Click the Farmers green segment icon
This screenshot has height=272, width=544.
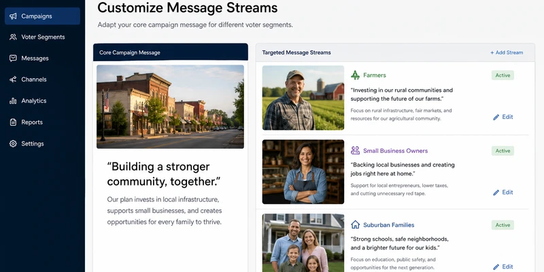(355, 75)
